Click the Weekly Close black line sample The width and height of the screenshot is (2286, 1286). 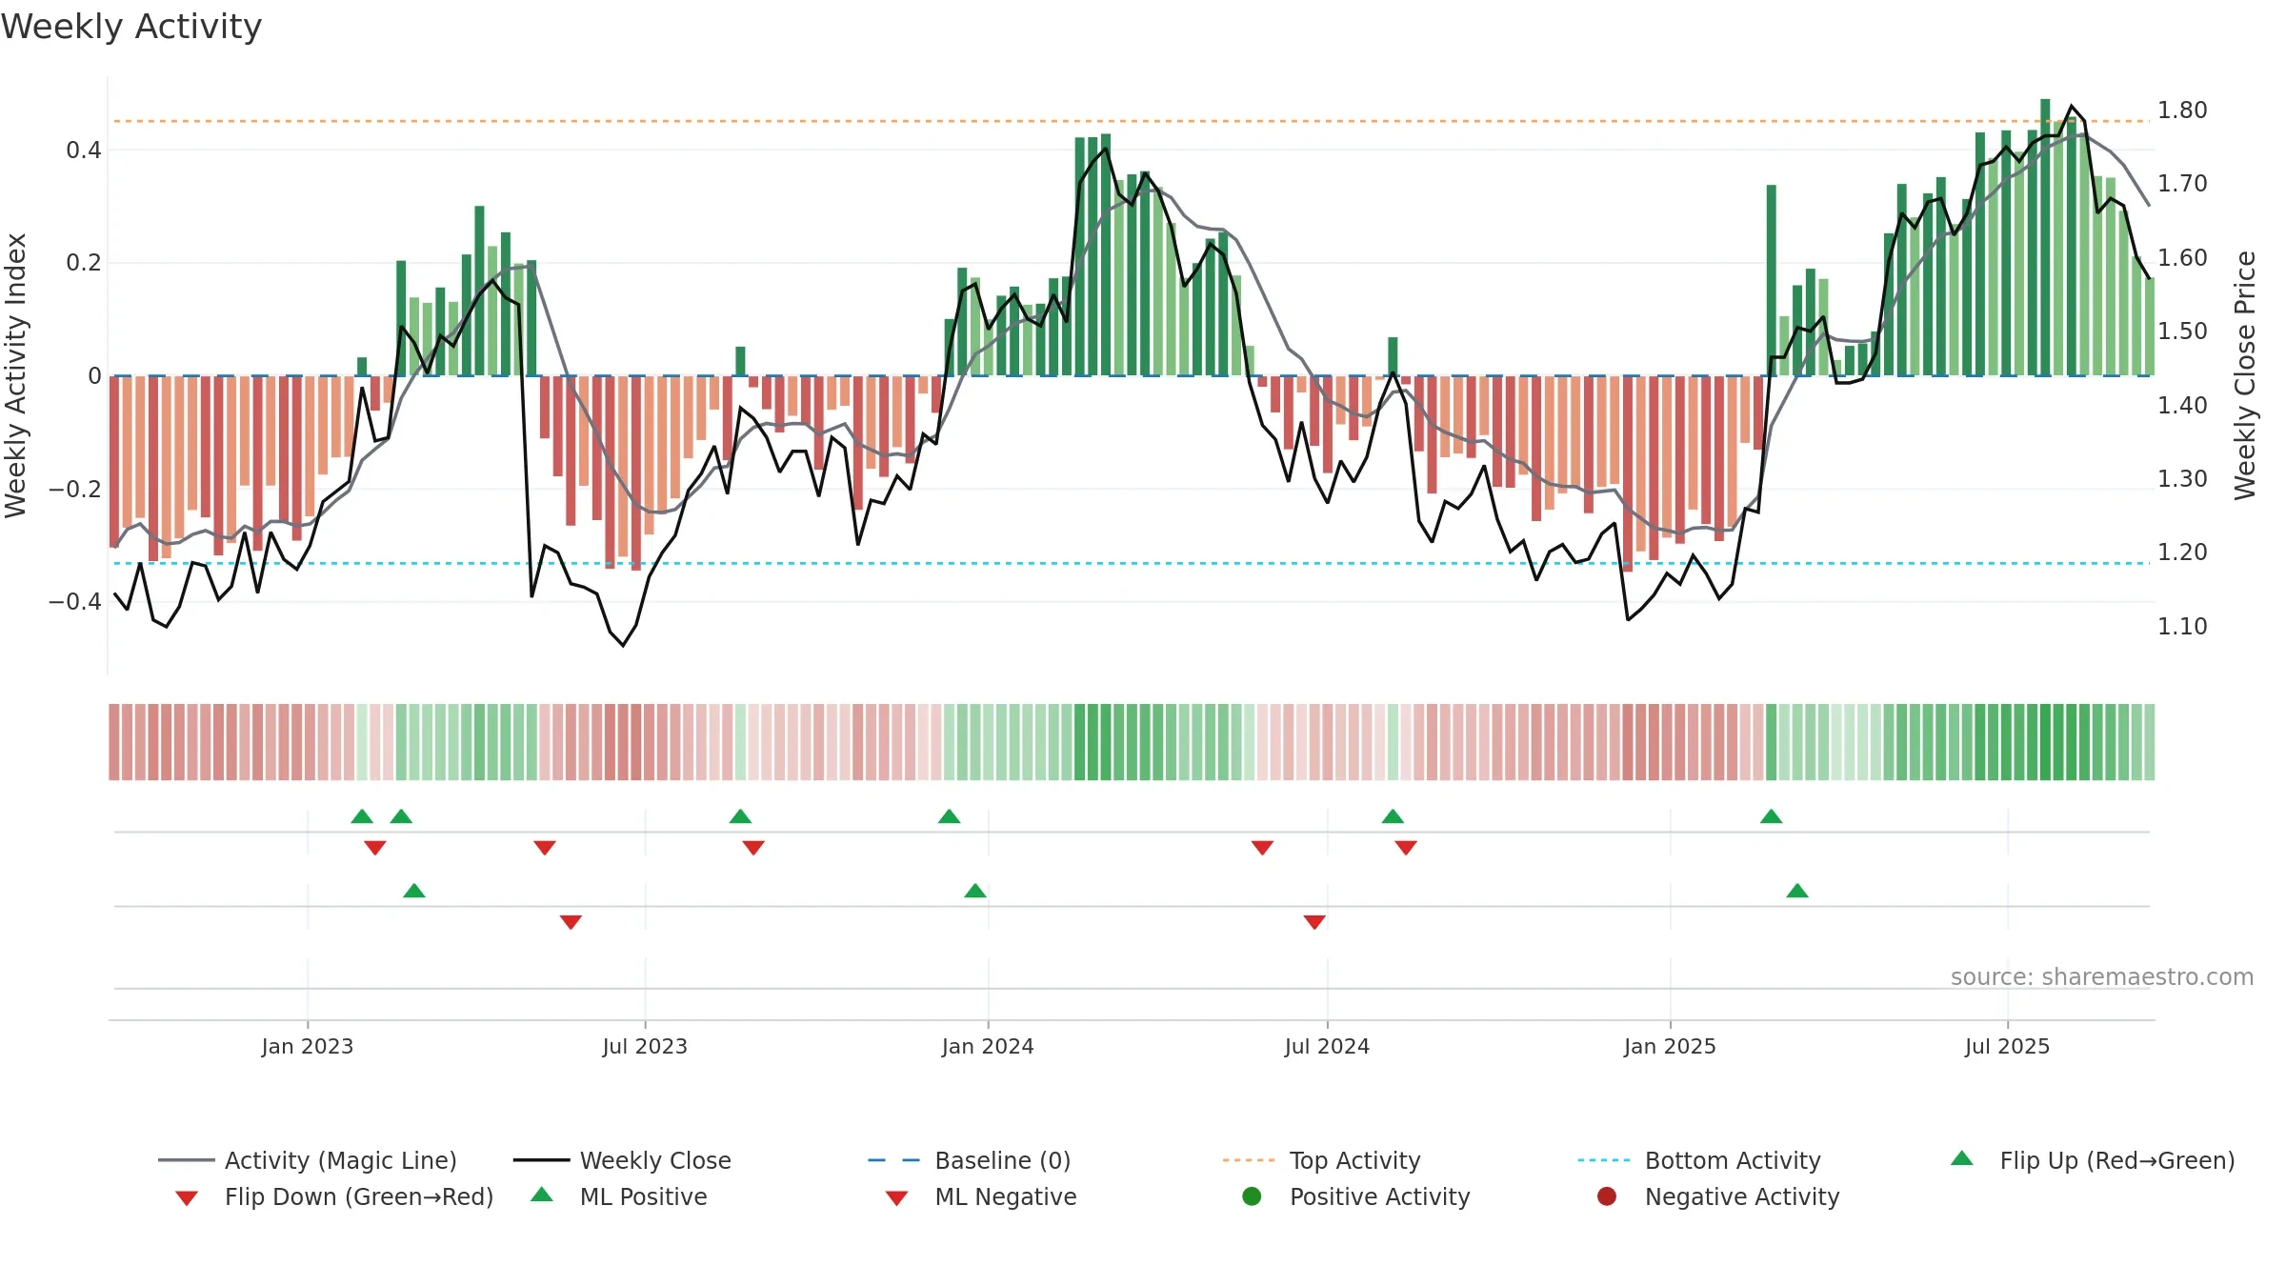tap(541, 1160)
